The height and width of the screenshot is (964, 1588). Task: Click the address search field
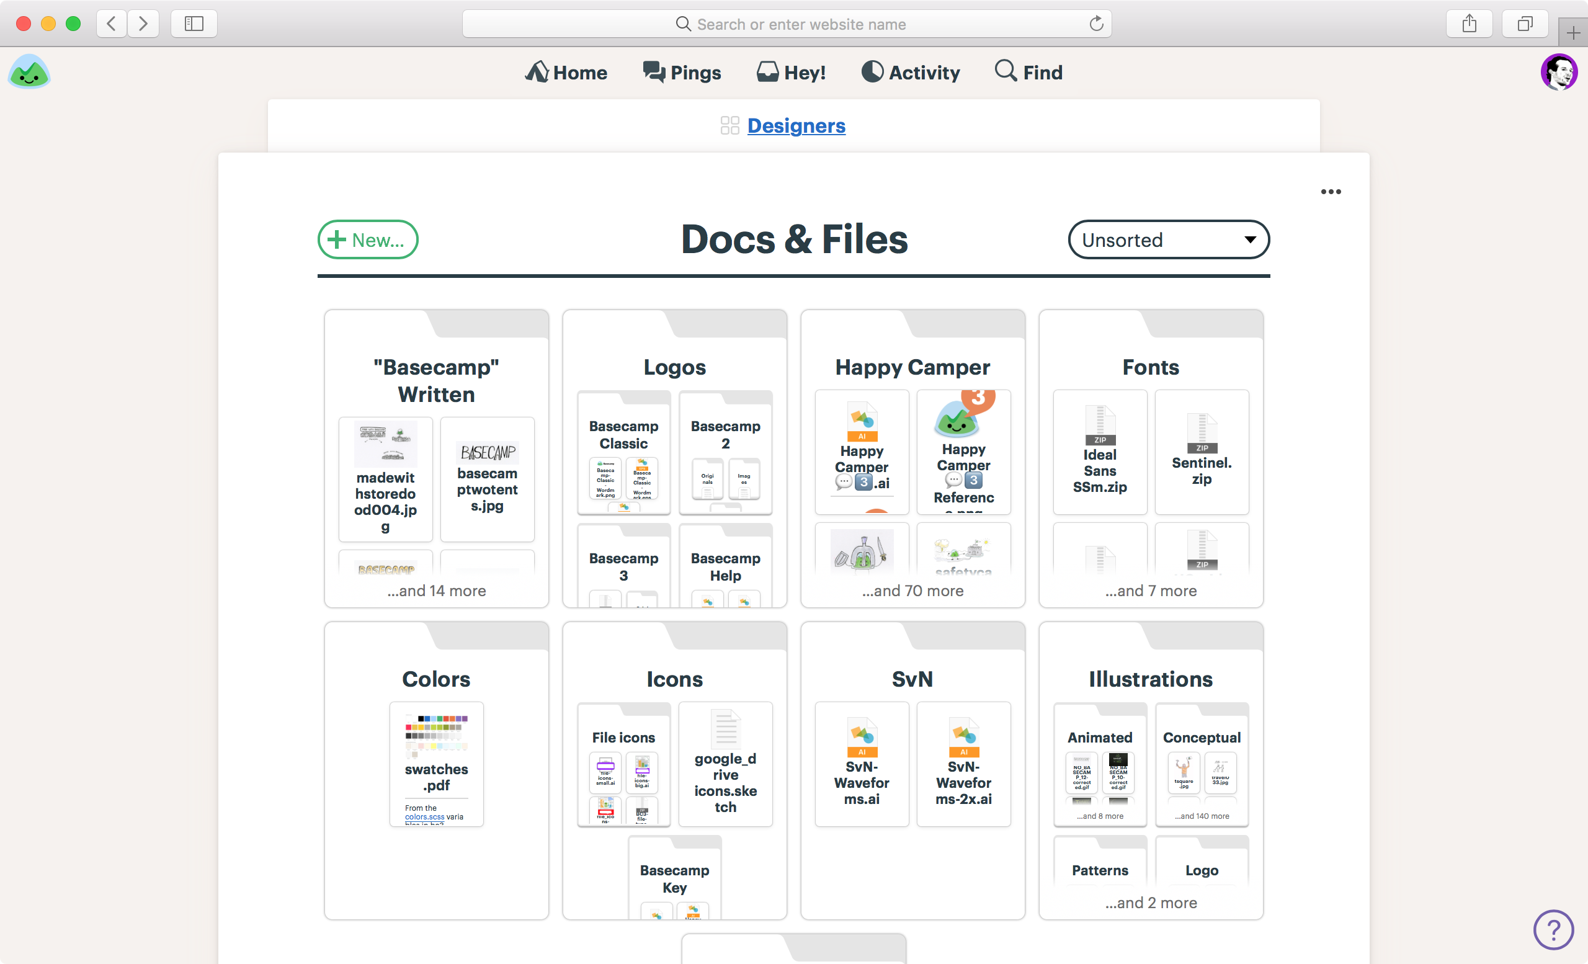tap(787, 24)
